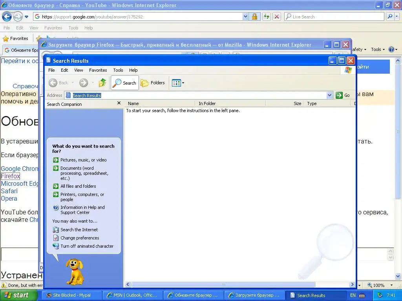Sort results by Name column header
The width and height of the screenshot is (402, 301).
pos(160,103)
